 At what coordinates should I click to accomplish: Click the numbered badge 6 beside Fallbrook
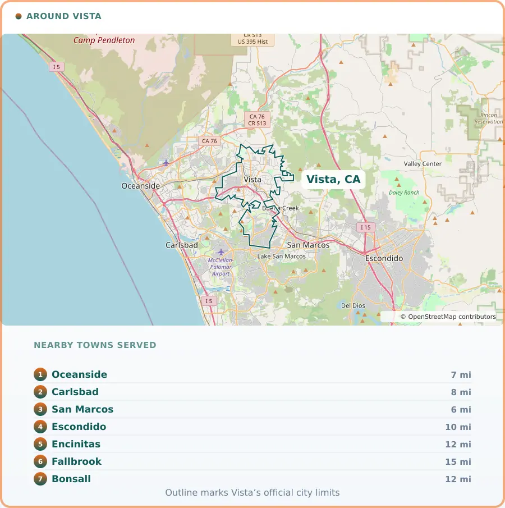coord(40,461)
